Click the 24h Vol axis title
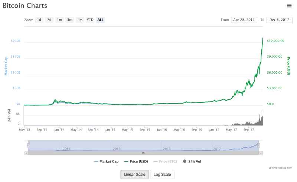 9,115
